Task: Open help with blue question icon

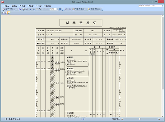Action: (x=60, y=9)
